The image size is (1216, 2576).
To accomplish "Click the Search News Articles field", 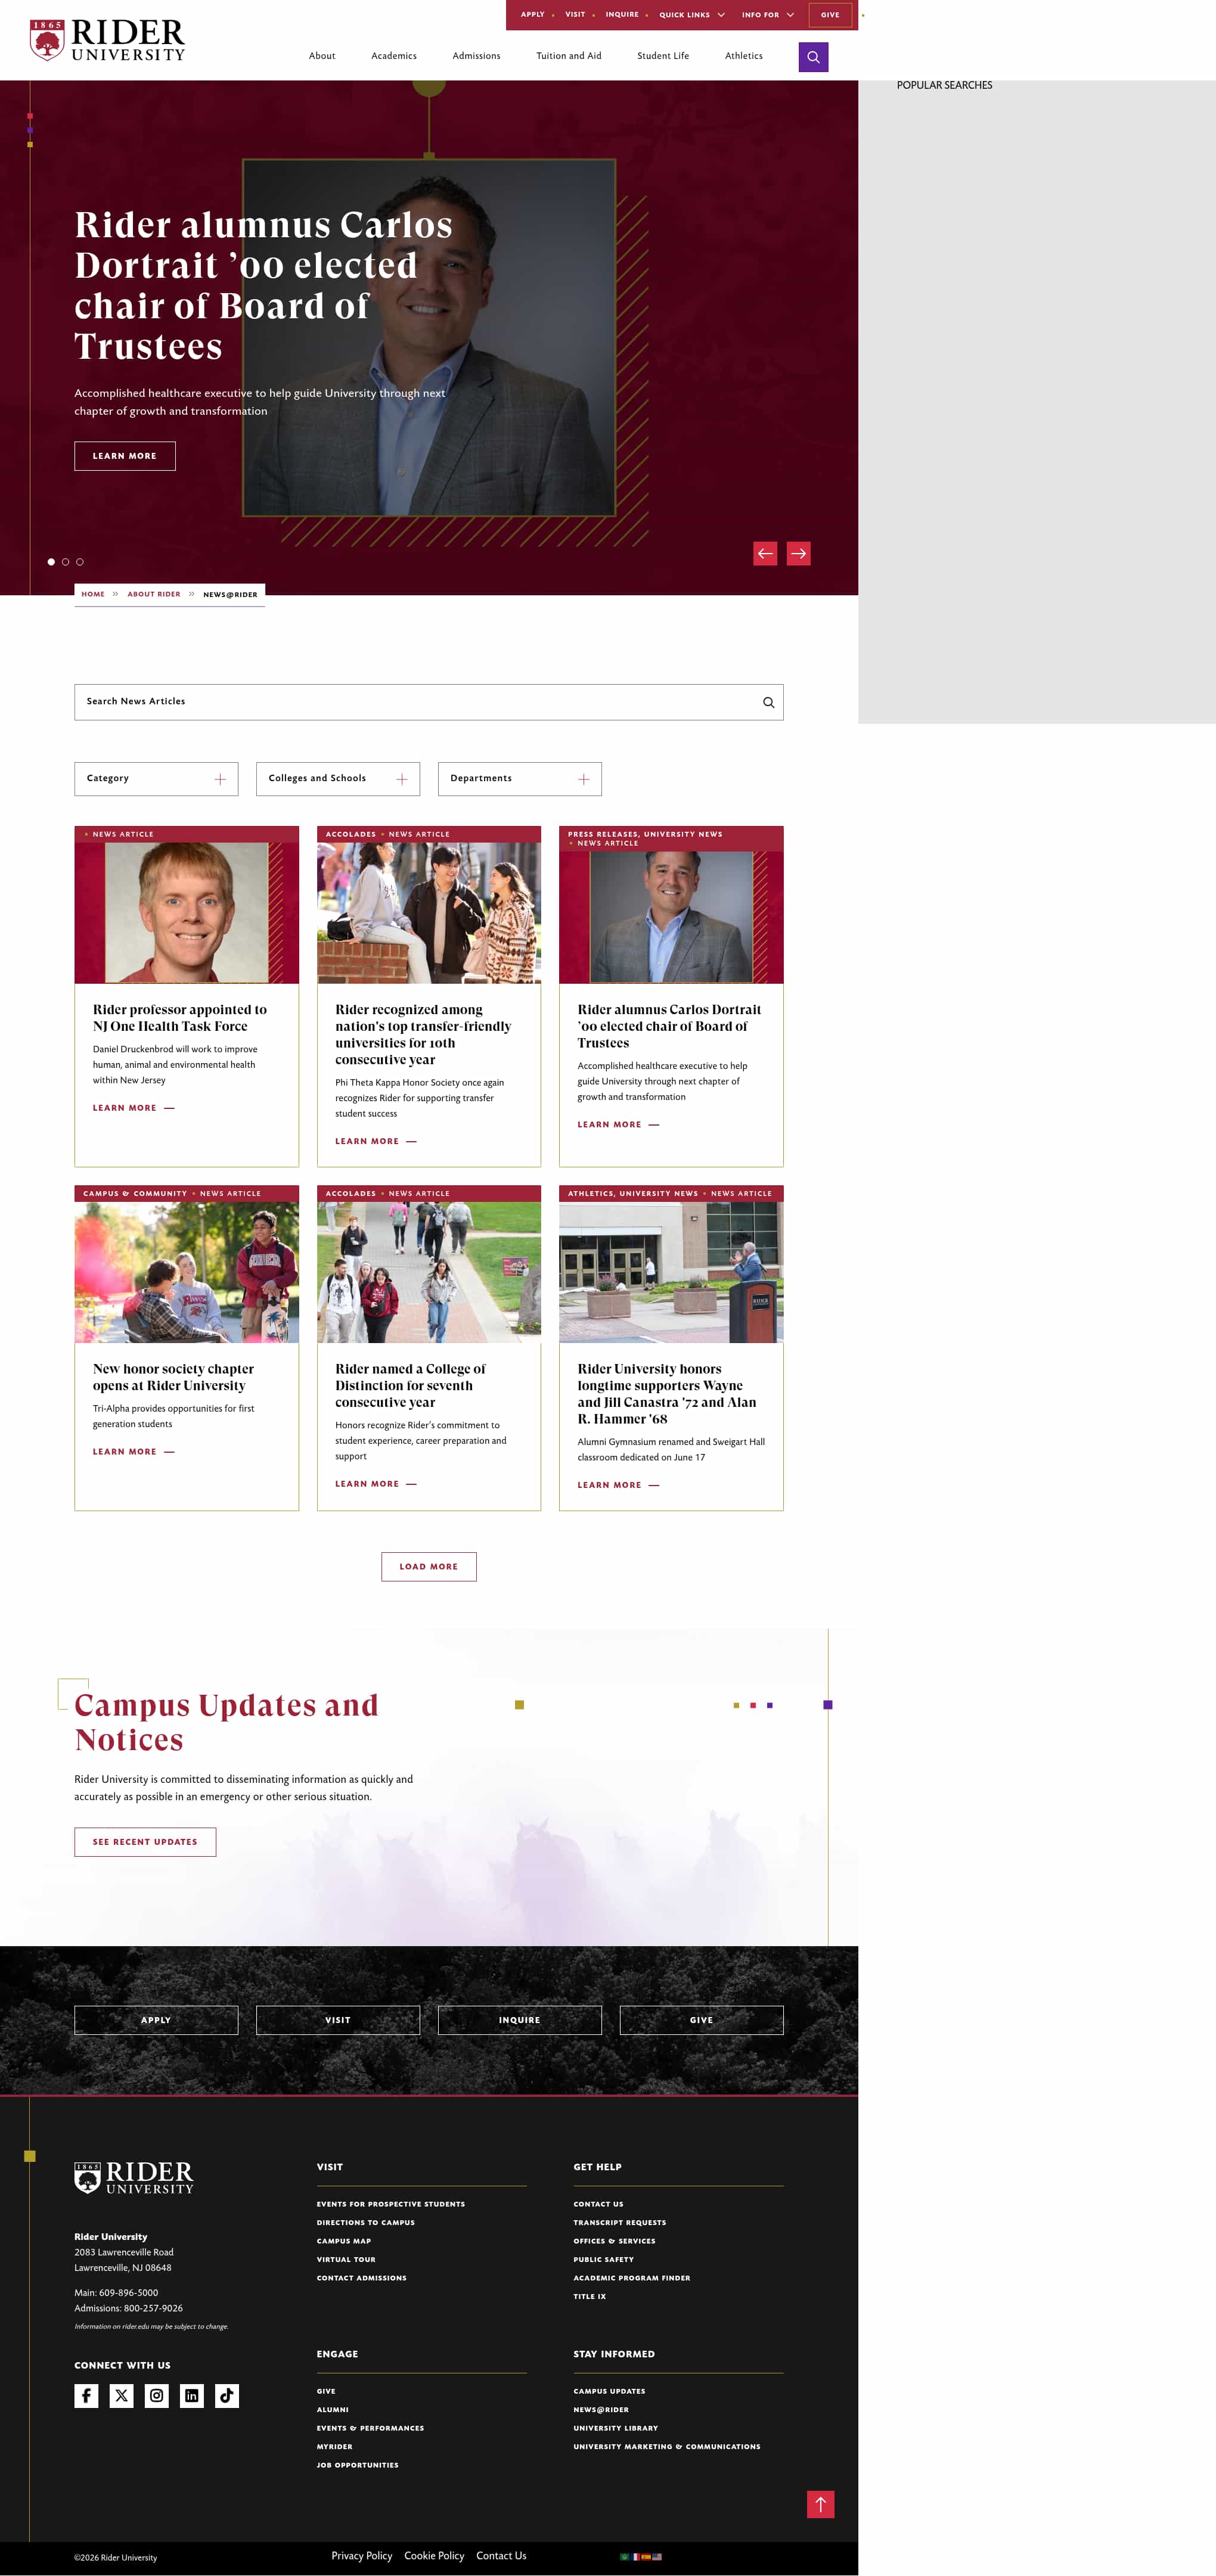I will point(429,702).
